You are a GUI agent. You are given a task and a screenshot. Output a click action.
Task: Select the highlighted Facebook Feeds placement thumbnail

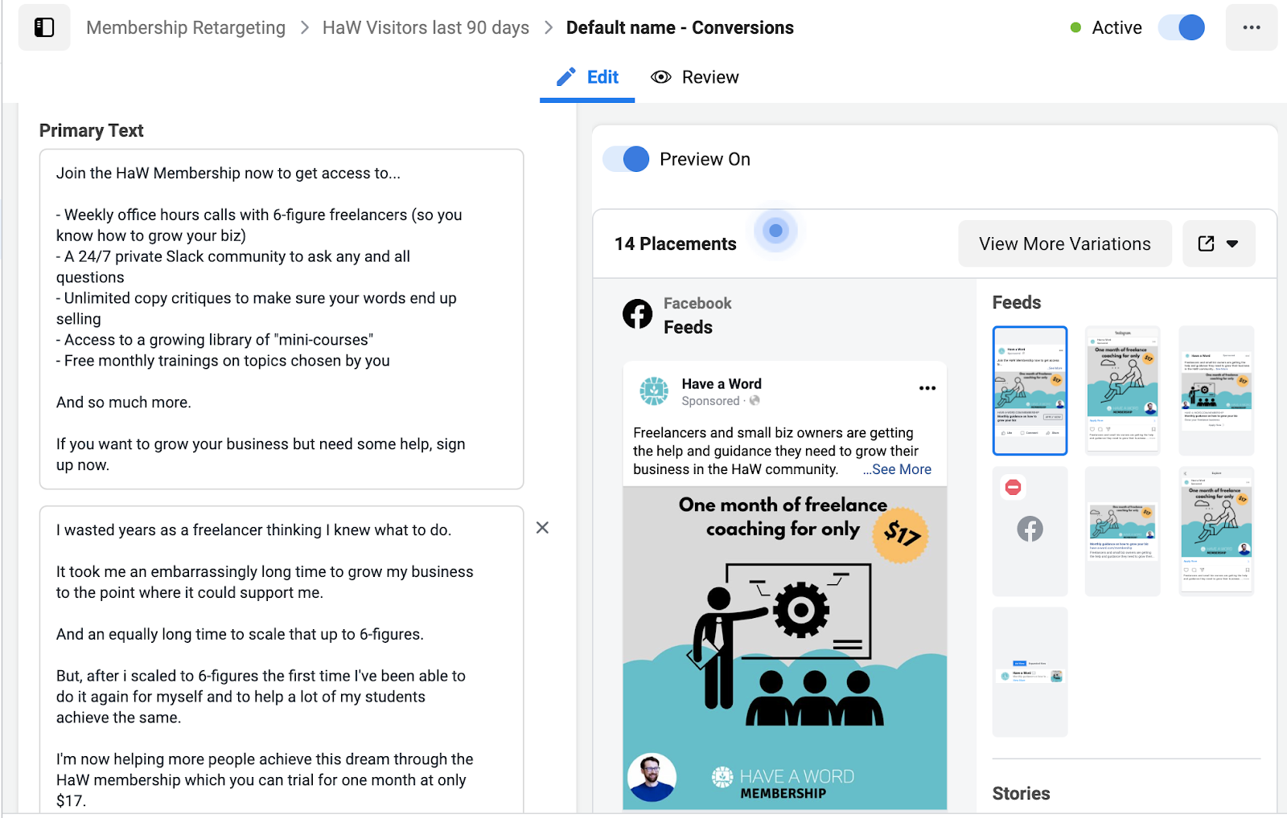coord(1030,391)
